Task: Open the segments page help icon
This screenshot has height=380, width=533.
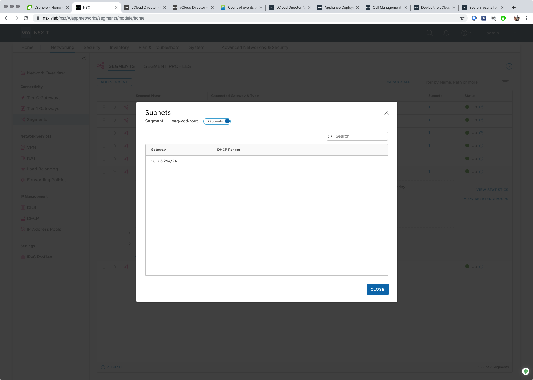Action: pos(509,66)
